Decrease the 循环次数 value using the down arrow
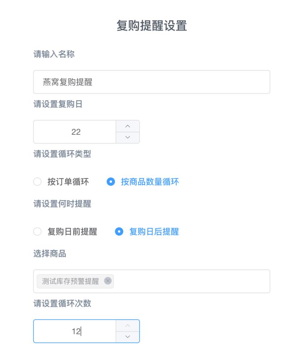Screen dimensions: 291x349 coord(128,336)
